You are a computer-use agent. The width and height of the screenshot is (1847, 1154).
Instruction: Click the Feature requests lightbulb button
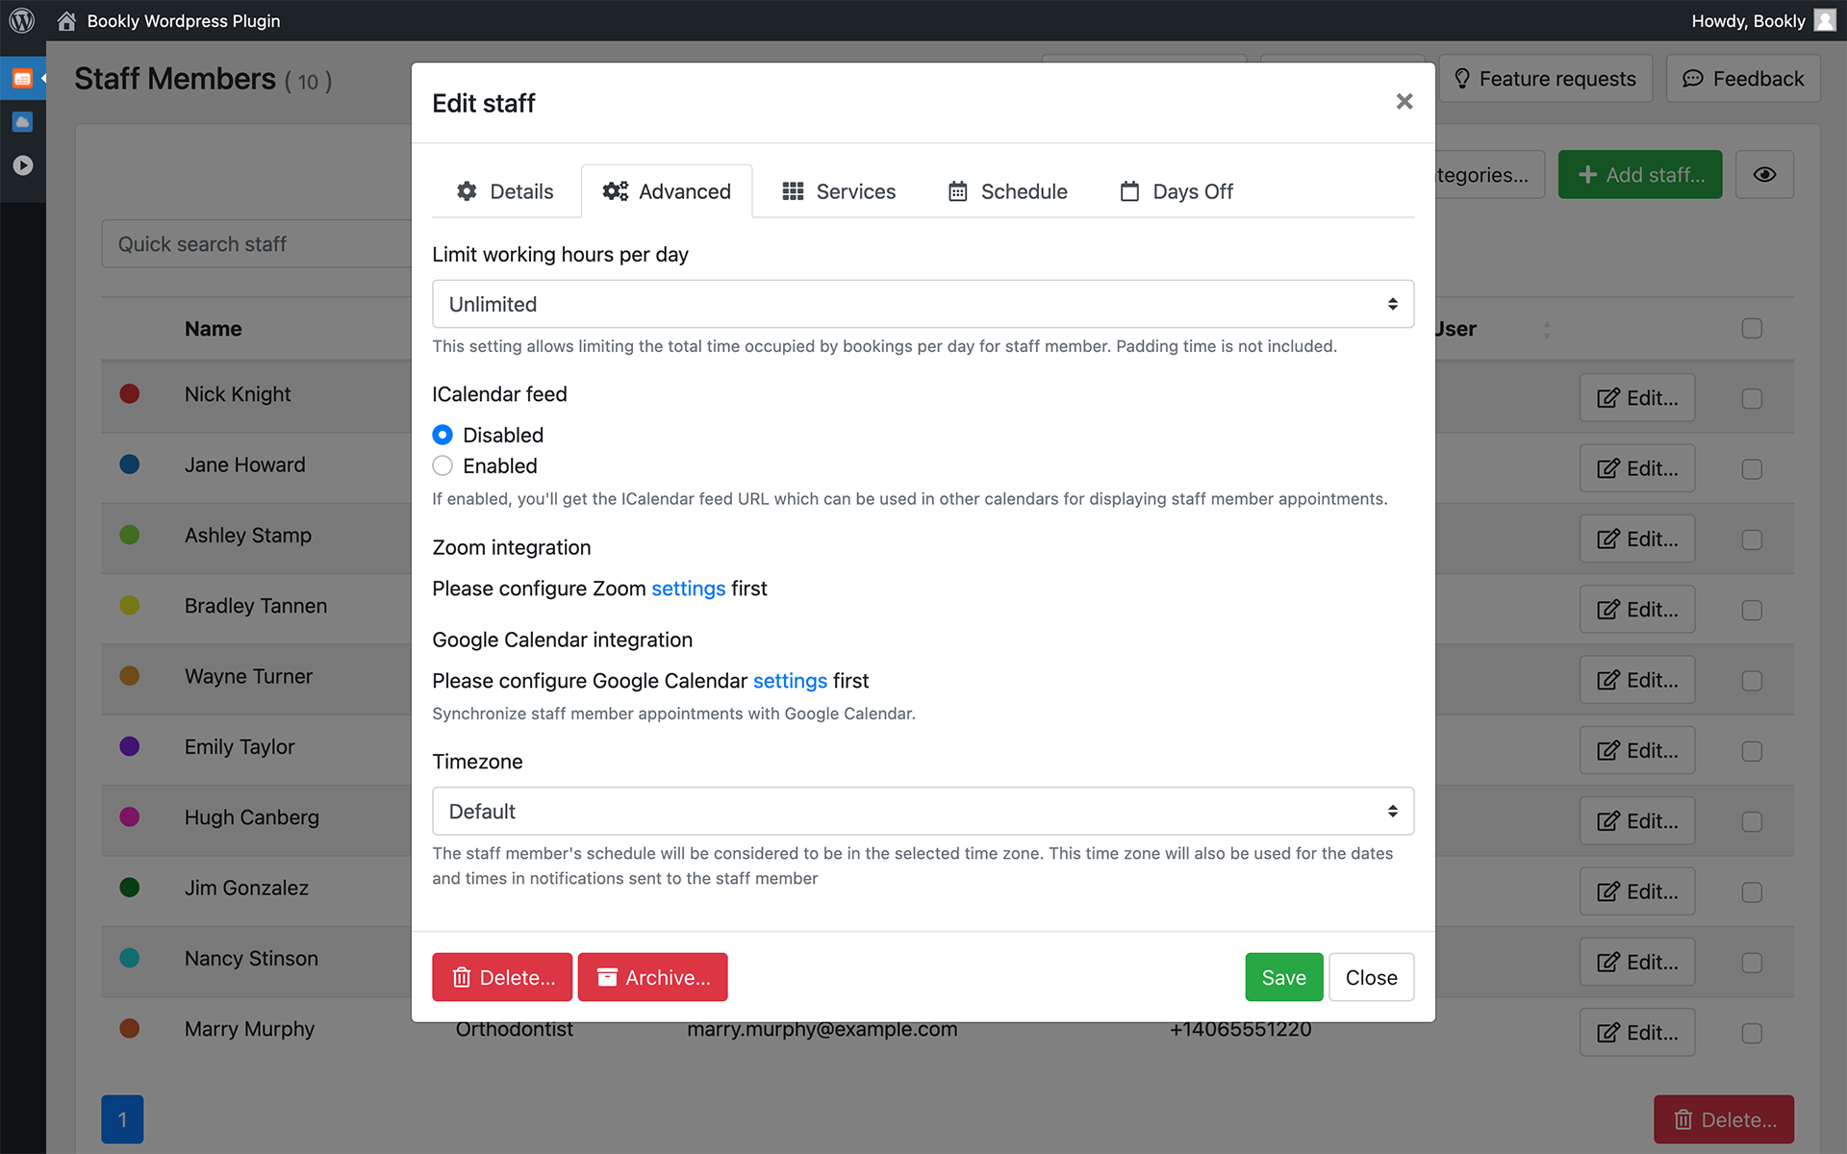click(1546, 79)
